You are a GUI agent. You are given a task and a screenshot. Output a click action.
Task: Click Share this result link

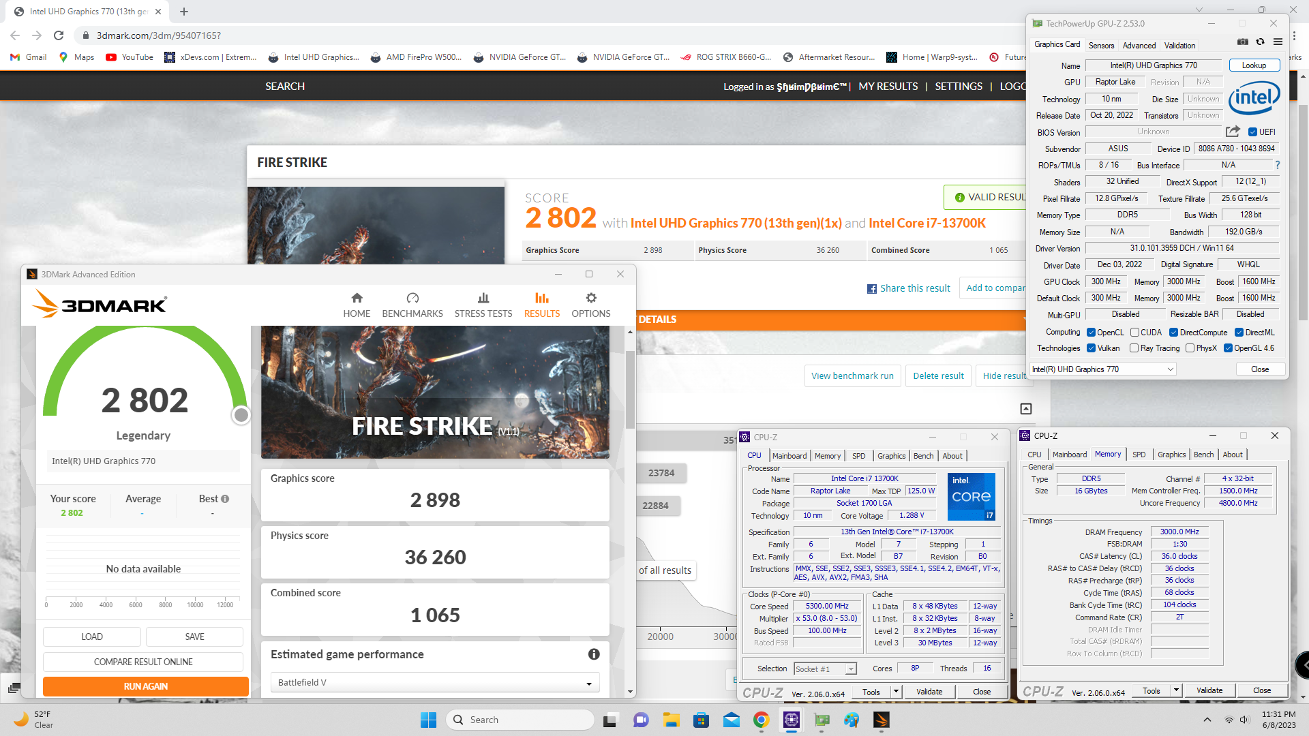pos(908,288)
